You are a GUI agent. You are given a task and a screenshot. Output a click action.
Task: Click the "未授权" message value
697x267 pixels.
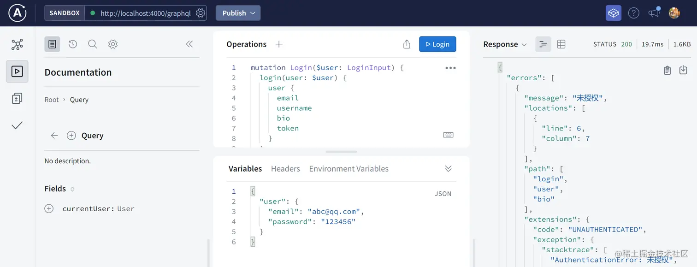[x=588, y=98]
